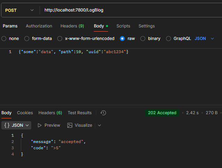Click the "some" key in request body

point(28,52)
